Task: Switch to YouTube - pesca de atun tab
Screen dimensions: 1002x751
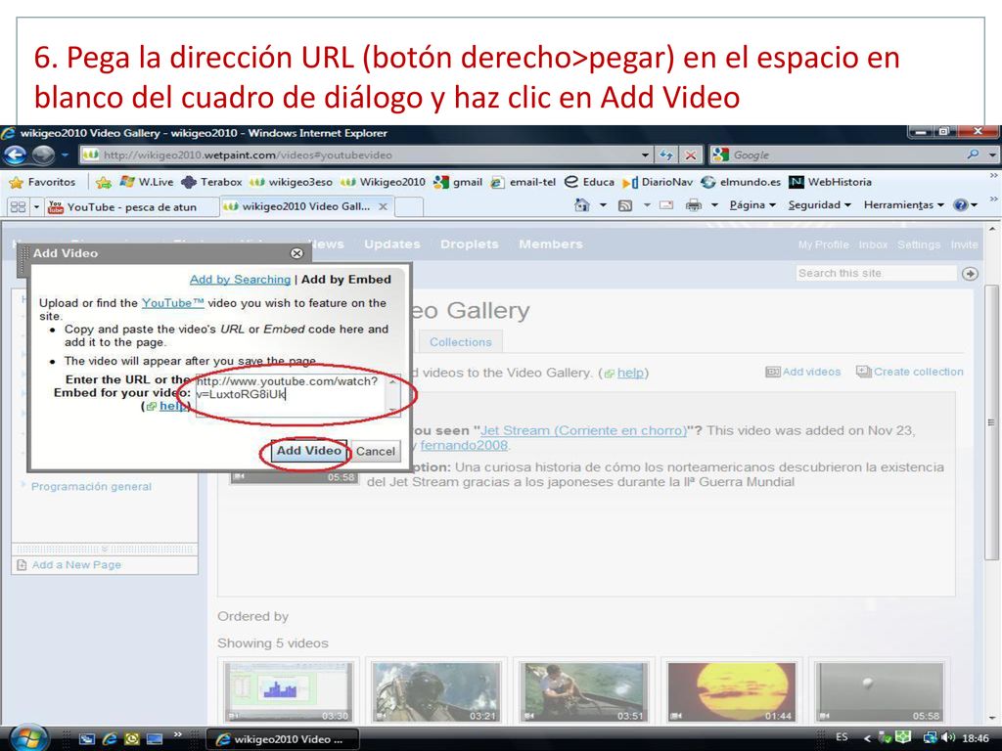Action: pos(131,207)
